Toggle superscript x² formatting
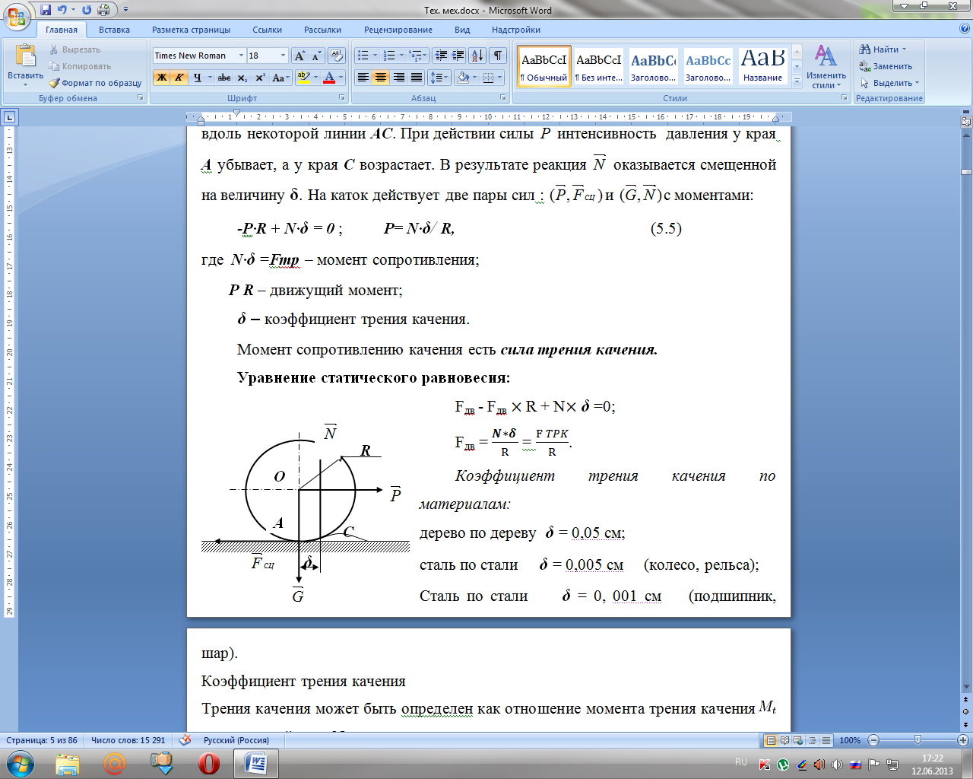Screen dimensions: 973x779 260,78
